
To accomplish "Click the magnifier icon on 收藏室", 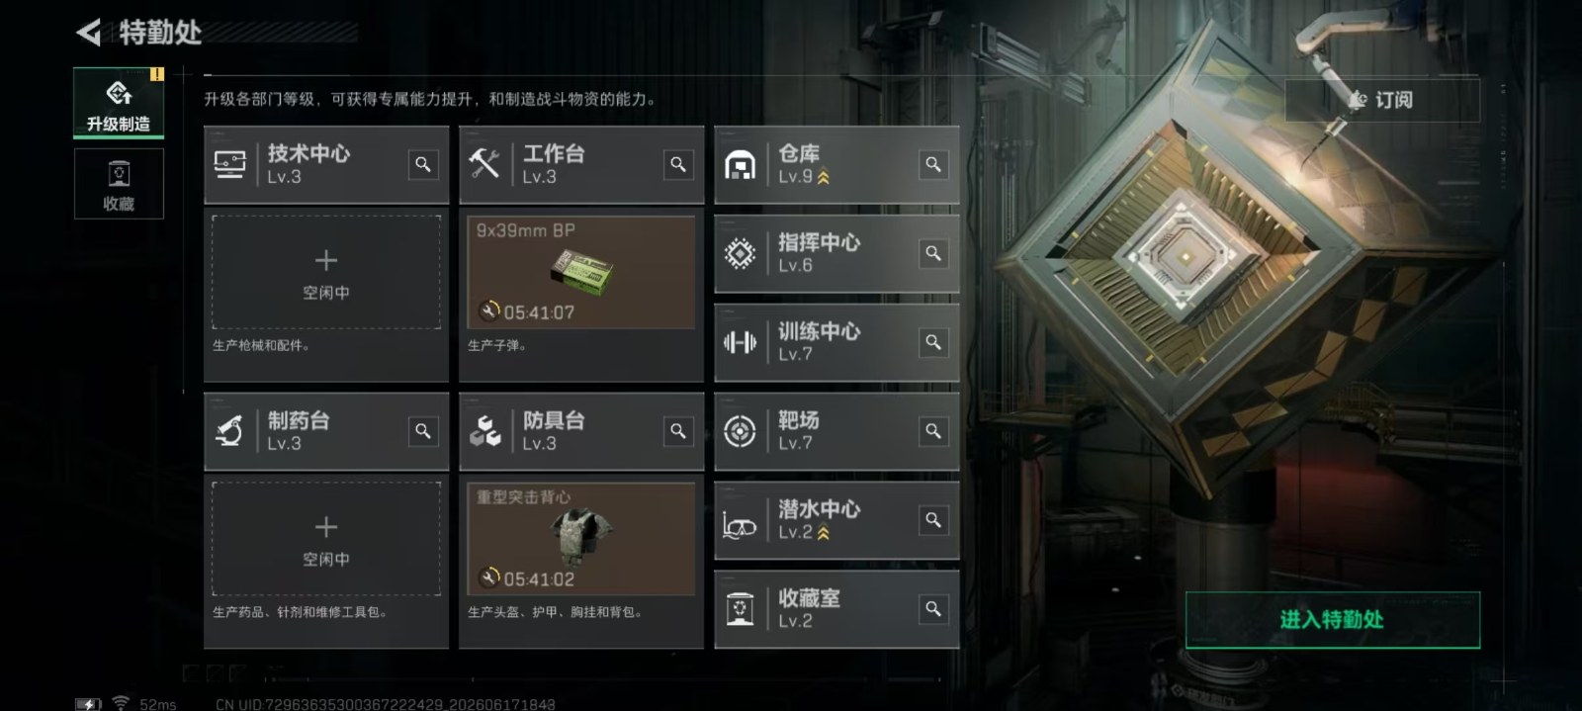I will pyautogui.click(x=933, y=609).
